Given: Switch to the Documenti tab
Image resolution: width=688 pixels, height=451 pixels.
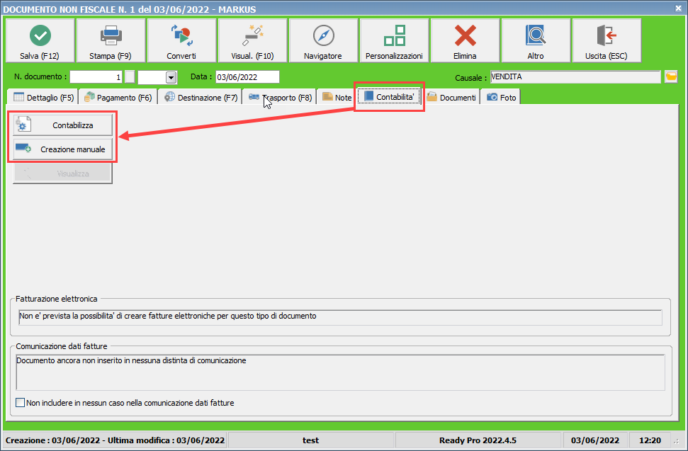Looking at the screenshot, I should tap(451, 97).
